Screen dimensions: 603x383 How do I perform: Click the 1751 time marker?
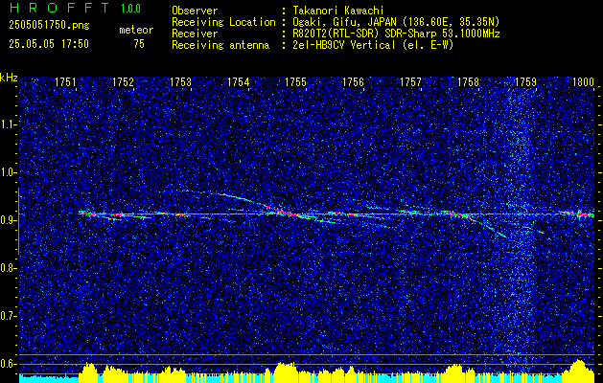[x=65, y=81]
